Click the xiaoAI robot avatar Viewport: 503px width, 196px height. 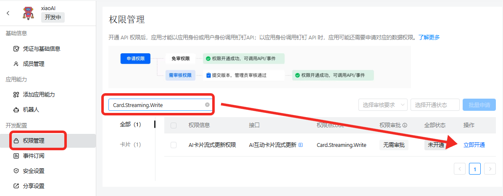pyautogui.click(x=29, y=13)
